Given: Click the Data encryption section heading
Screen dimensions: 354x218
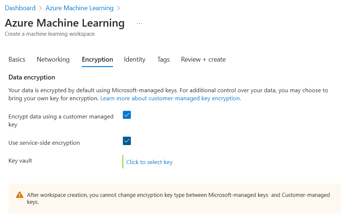Looking at the screenshot, I should point(32,77).
